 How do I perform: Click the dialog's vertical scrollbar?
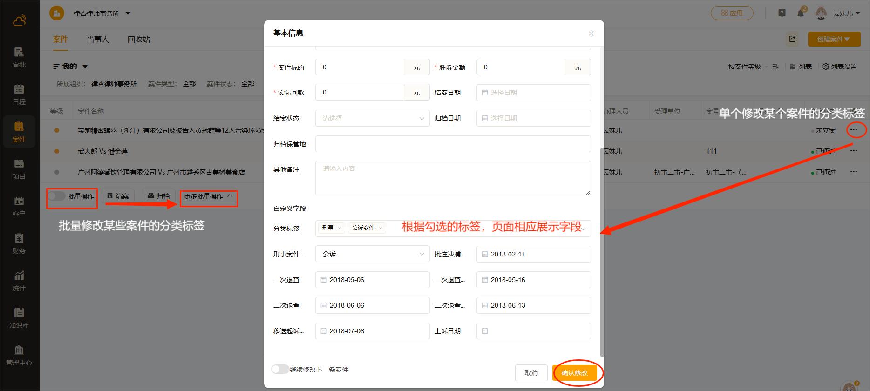tap(602, 251)
